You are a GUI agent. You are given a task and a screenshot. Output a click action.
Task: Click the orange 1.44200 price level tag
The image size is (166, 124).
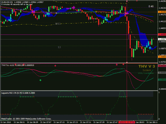pos(162,12)
